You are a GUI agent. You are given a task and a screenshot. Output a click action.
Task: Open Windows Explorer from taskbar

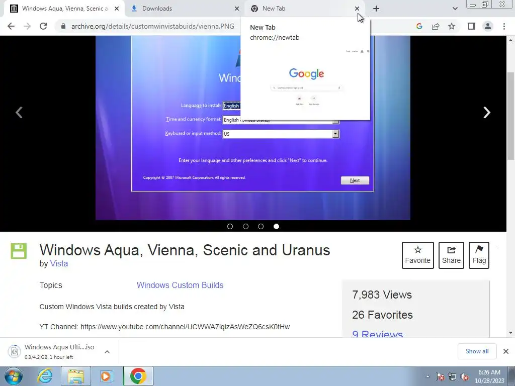click(76, 376)
